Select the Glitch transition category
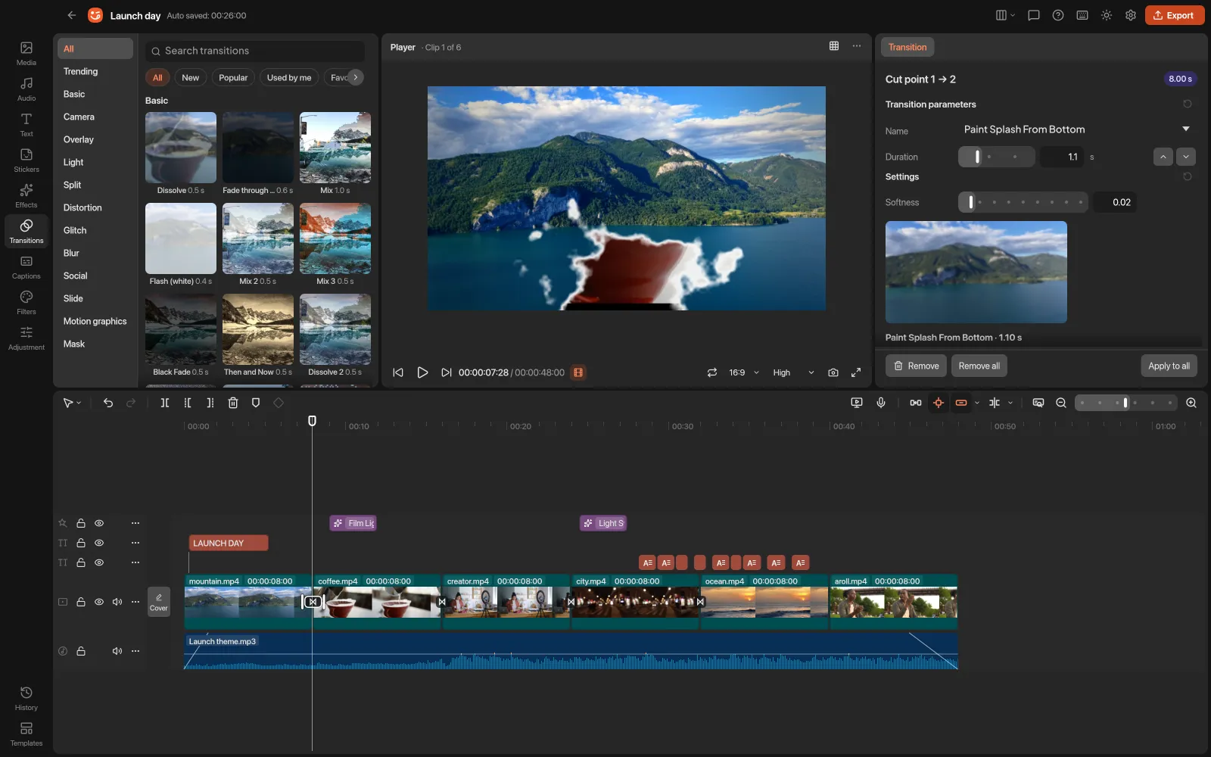The image size is (1211, 757). [x=75, y=230]
